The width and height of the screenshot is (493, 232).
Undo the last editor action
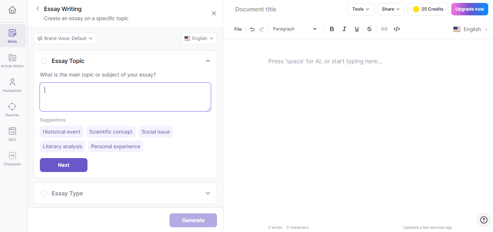[252, 29]
